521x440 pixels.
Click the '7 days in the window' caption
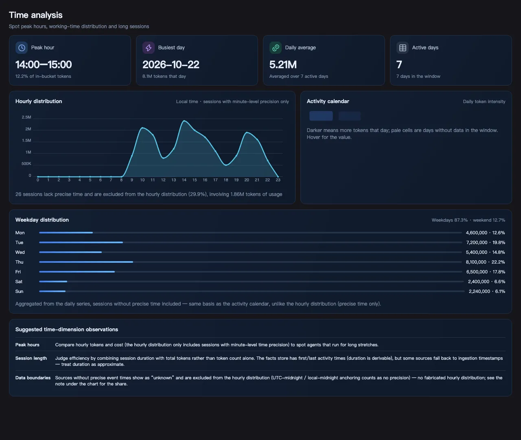pos(418,76)
